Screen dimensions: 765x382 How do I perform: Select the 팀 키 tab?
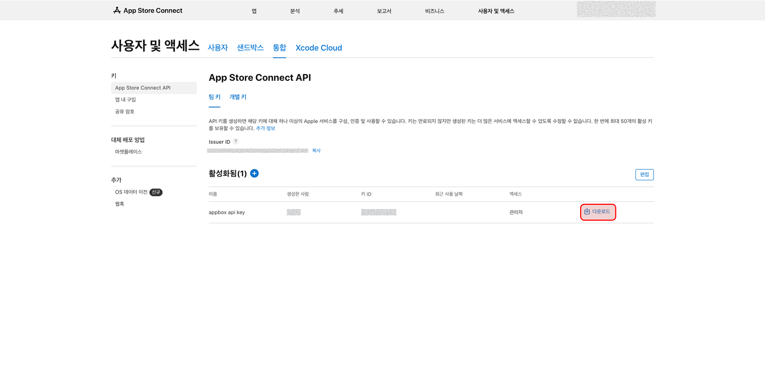click(214, 97)
